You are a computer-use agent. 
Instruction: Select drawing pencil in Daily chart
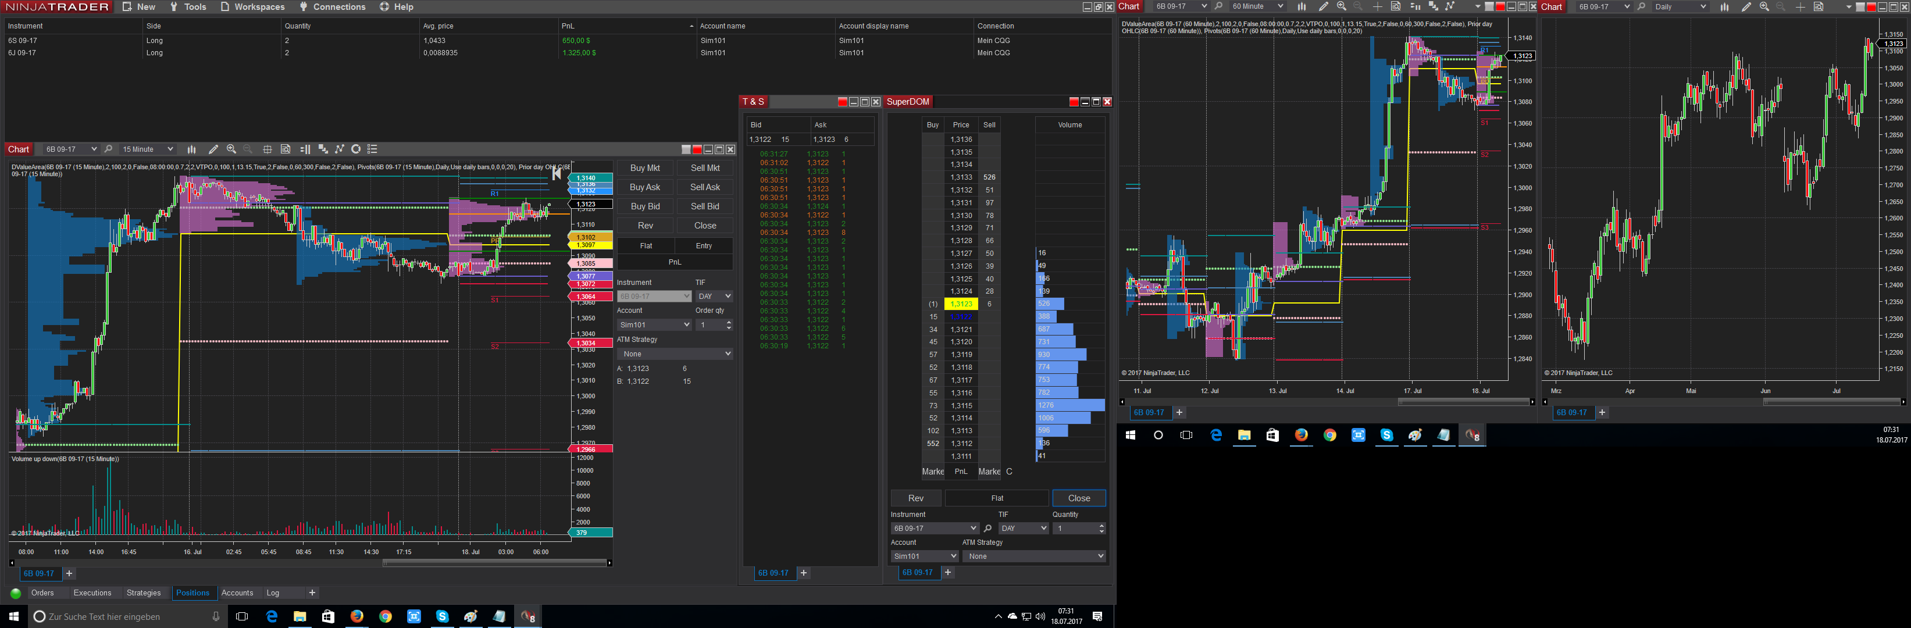[1746, 6]
